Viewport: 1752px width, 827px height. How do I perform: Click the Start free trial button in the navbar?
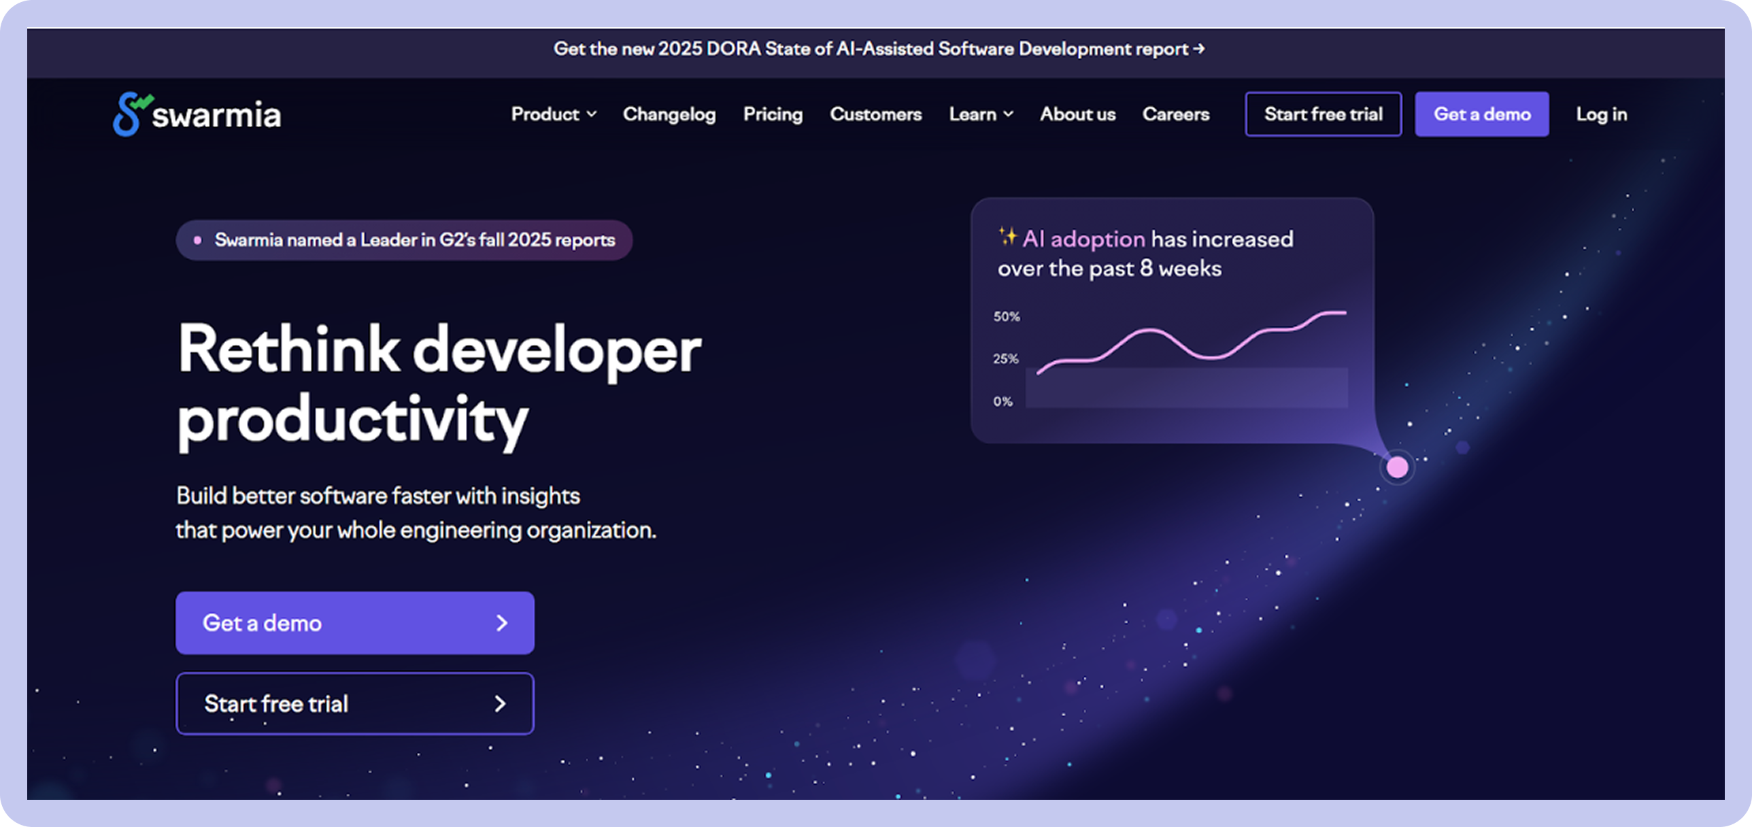1323,114
